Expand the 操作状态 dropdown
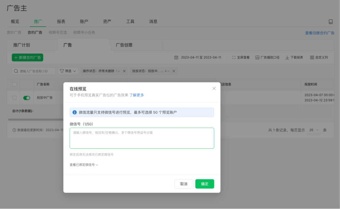 coord(118,71)
